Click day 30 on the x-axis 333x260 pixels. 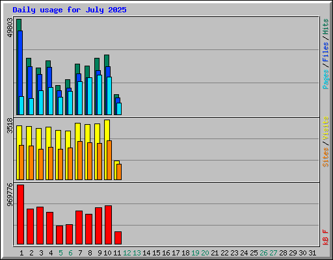coord(302,253)
